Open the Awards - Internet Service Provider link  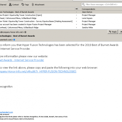pos(22,60)
